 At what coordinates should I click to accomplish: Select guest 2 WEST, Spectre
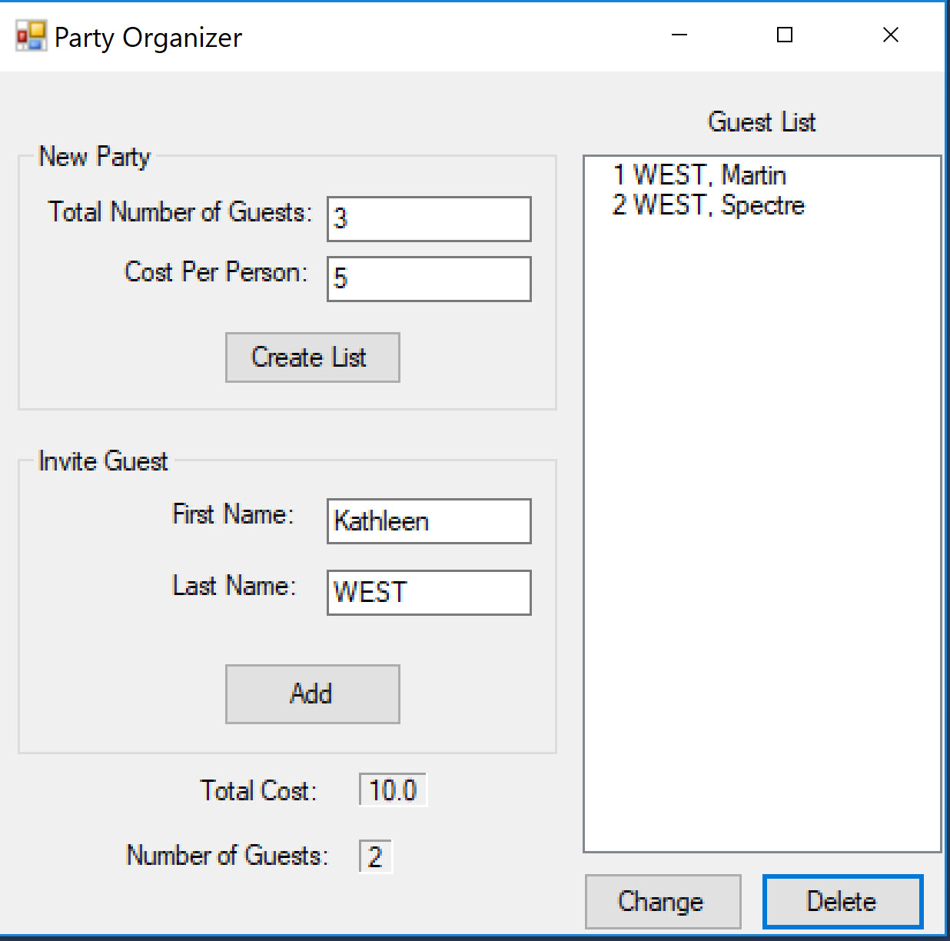[708, 205]
